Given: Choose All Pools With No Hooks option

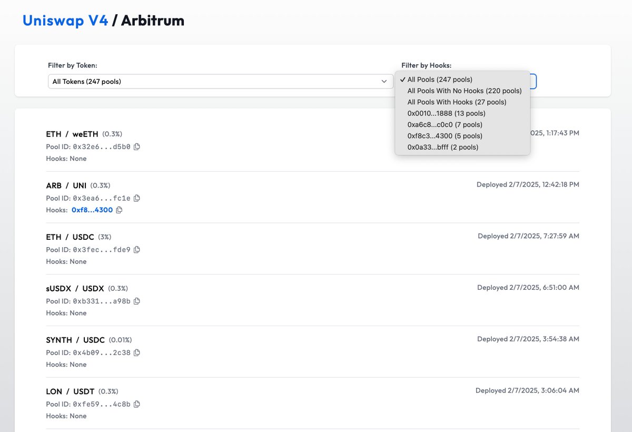Looking at the screenshot, I should [x=462, y=91].
